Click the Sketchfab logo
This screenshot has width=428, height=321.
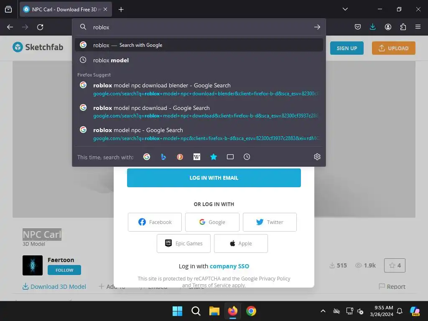click(x=38, y=47)
